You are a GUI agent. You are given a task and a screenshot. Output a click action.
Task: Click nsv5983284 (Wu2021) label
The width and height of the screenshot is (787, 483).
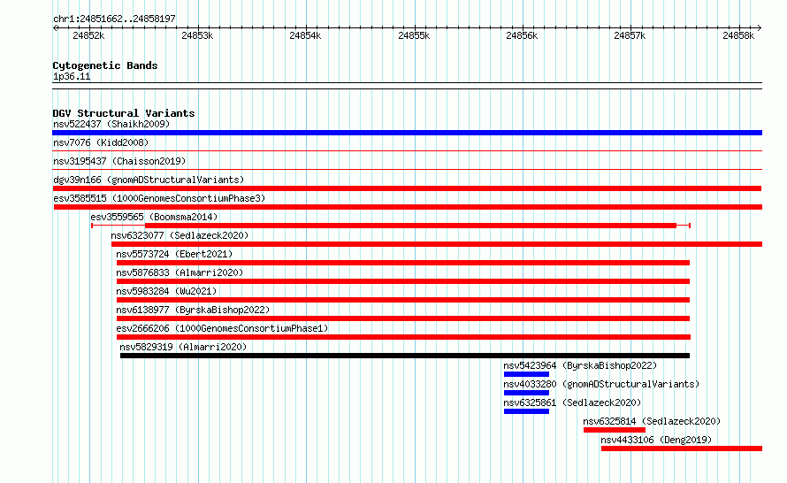click(166, 291)
